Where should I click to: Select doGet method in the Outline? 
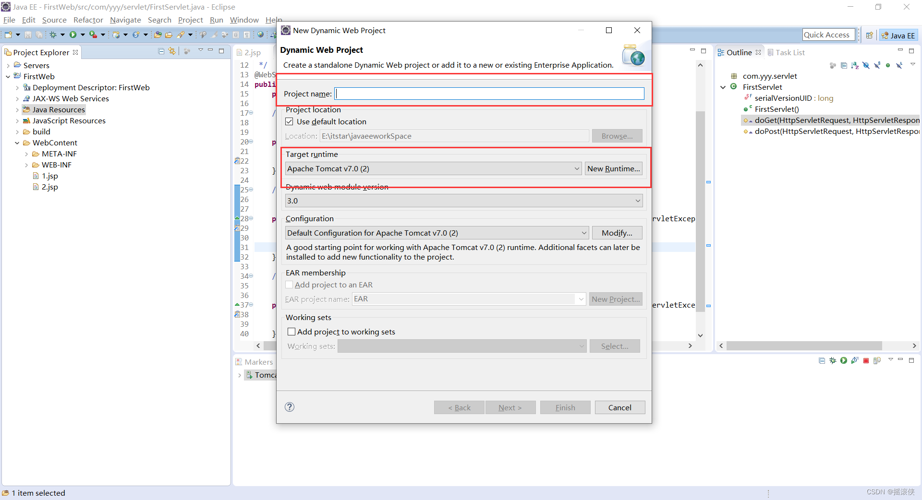point(831,120)
